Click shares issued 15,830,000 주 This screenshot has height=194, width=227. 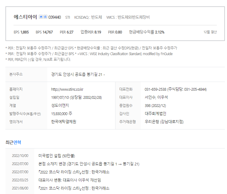62,114
